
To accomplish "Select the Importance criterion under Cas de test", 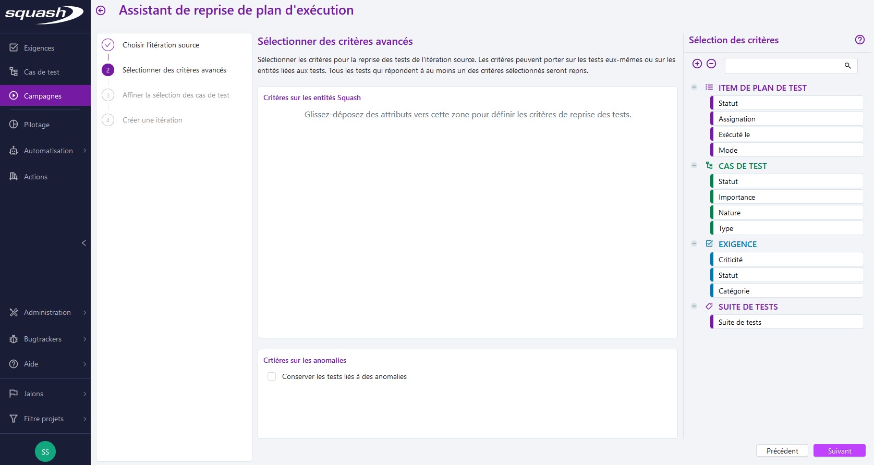I will pos(786,197).
